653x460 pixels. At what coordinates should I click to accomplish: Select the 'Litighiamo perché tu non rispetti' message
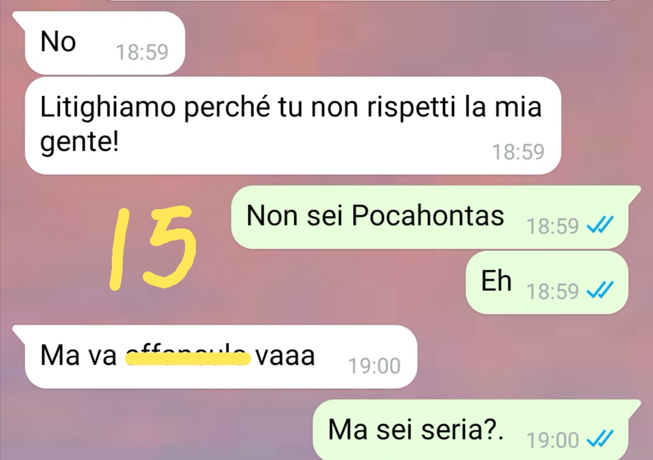pos(293,125)
